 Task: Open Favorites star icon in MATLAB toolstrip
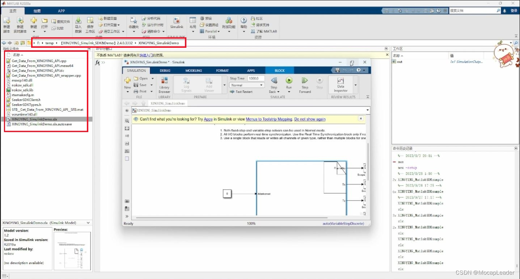point(133,20)
